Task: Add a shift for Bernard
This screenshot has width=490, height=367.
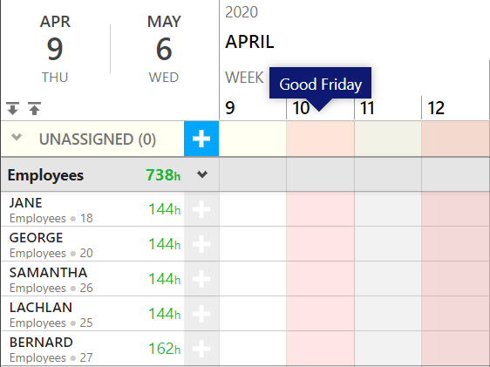Action: click(201, 349)
